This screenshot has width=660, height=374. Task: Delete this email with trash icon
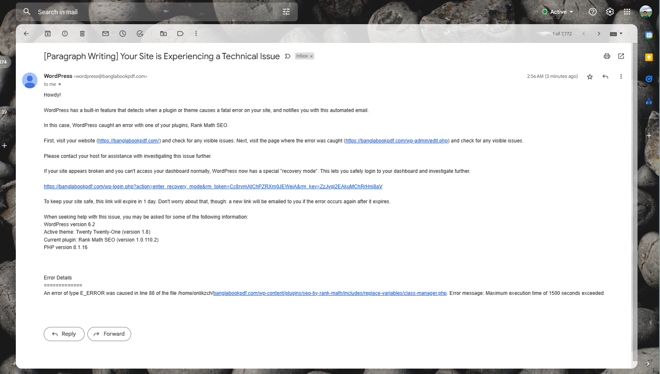tap(82, 34)
